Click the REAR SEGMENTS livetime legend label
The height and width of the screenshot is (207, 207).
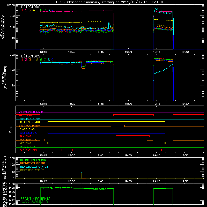tap(34, 202)
